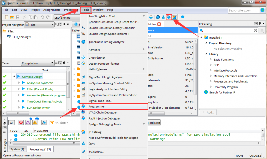267x159 pixels.
Task: Toggle the blue flag message filter
Action: (44, 123)
